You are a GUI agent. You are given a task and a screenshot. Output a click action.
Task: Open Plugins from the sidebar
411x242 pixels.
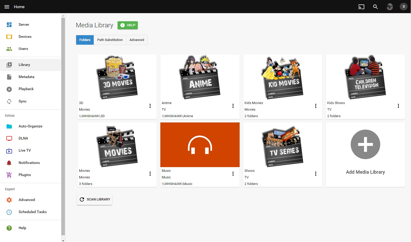25,175
